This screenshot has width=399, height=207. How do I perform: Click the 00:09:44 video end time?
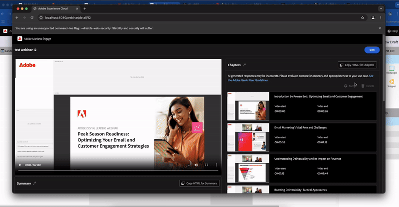pyautogui.click(x=322, y=174)
